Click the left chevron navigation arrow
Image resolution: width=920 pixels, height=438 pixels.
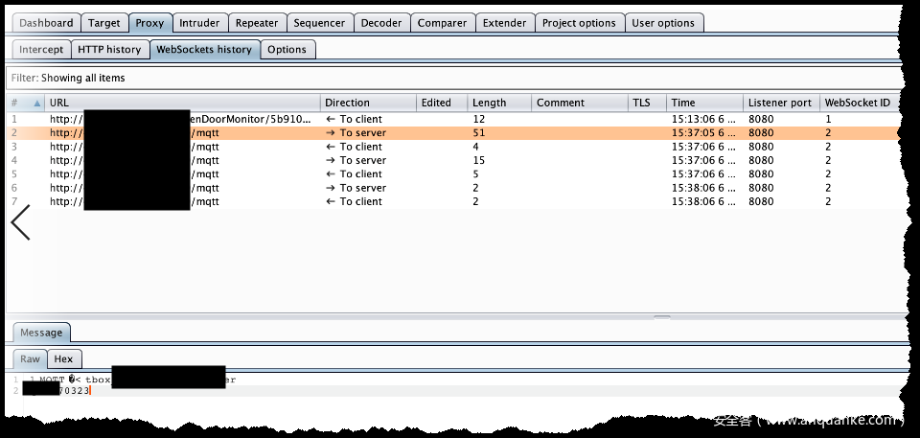(x=20, y=222)
